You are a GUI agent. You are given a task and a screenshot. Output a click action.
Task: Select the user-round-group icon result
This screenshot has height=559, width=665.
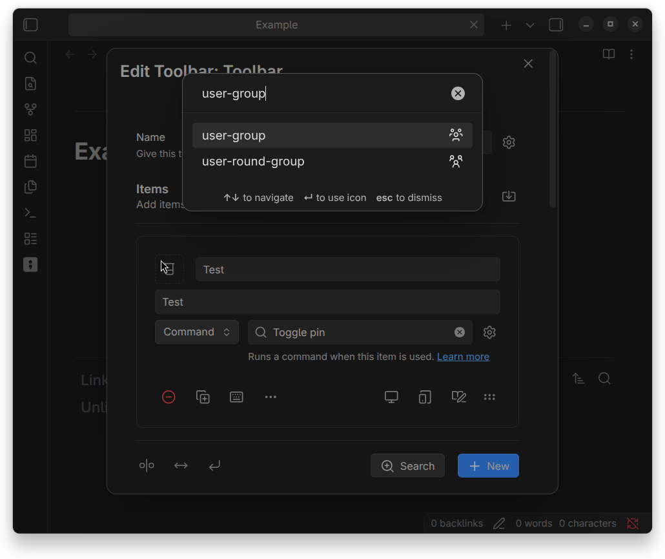(x=332, y=162)
